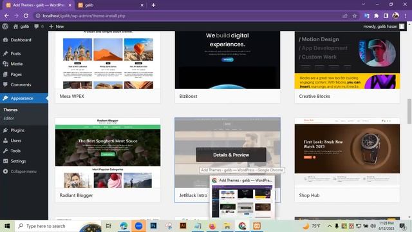This screenshot has height=232, width=412.
Task: Open the Editor submenu link
Action: pyautogui.click(x=8, y=118)
